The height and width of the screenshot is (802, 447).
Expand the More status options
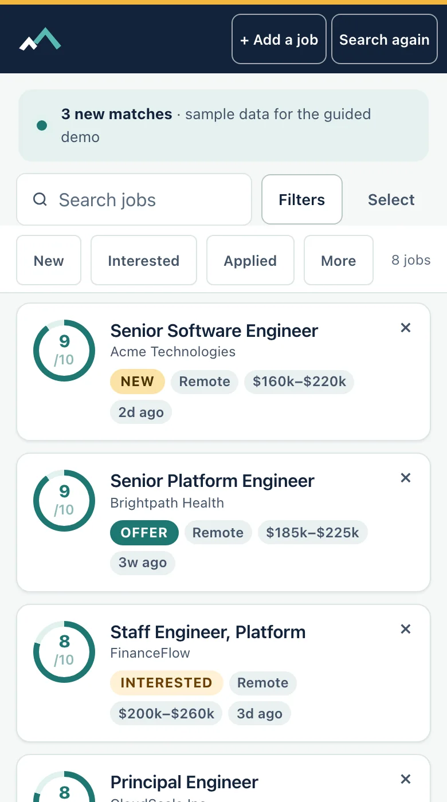coord(339,260)
